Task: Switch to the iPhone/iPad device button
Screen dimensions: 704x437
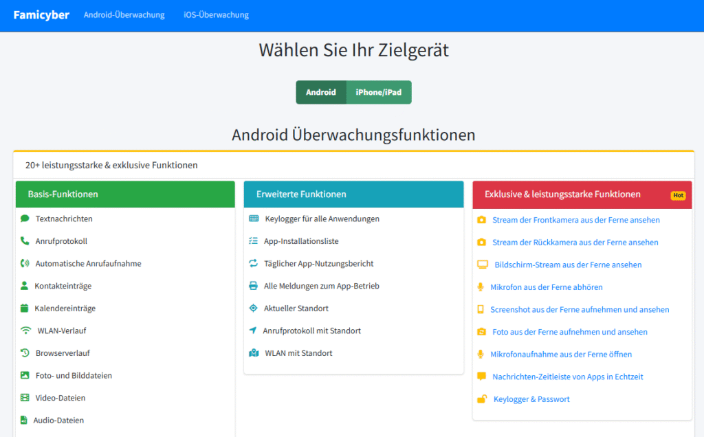Action: click(x=379, y=92)
